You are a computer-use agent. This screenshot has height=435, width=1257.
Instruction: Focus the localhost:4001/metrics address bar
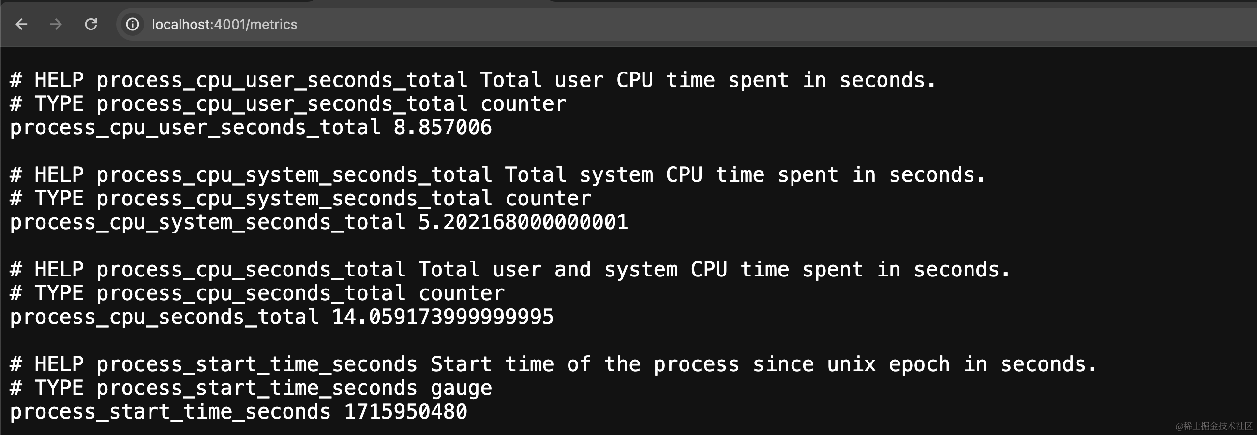[224, 24]
